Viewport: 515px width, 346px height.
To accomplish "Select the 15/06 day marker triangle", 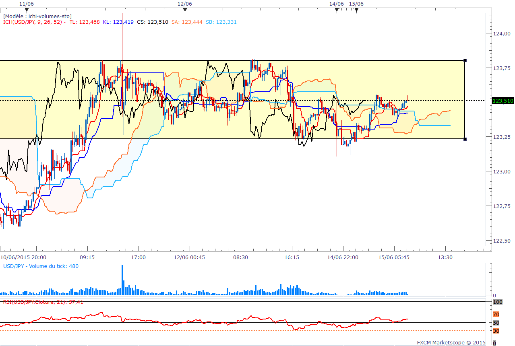I will [356, 10].
